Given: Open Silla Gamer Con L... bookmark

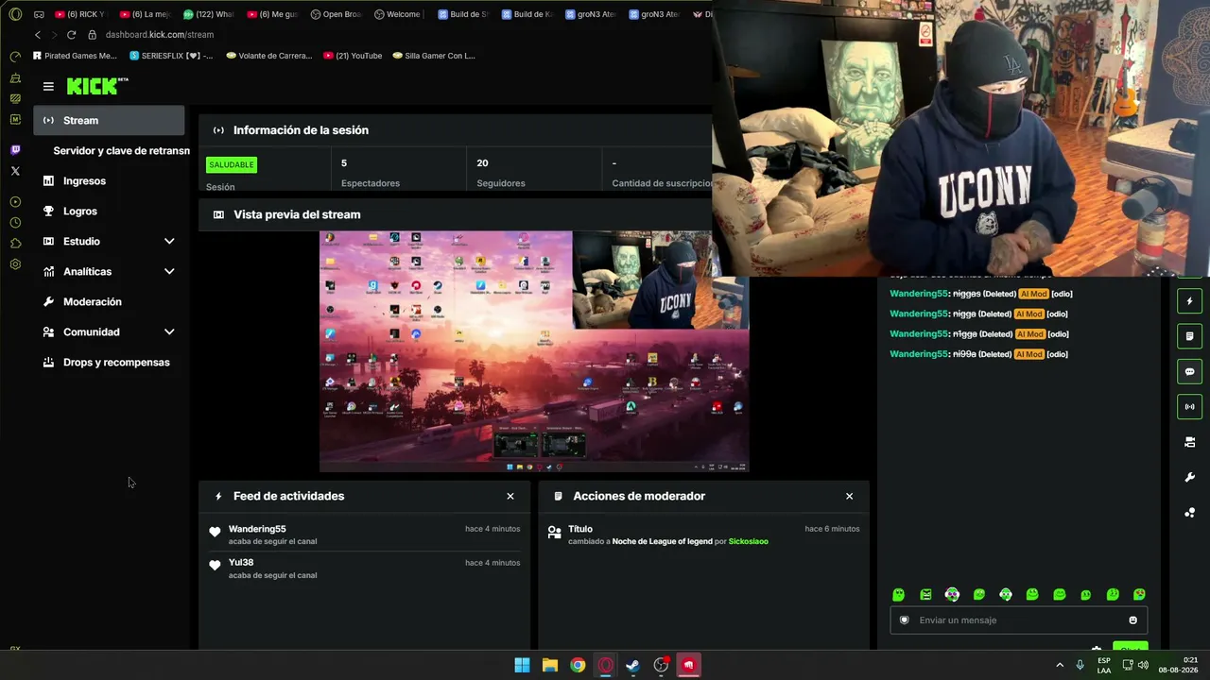Looking at the screenshot, I should point(434,56).
